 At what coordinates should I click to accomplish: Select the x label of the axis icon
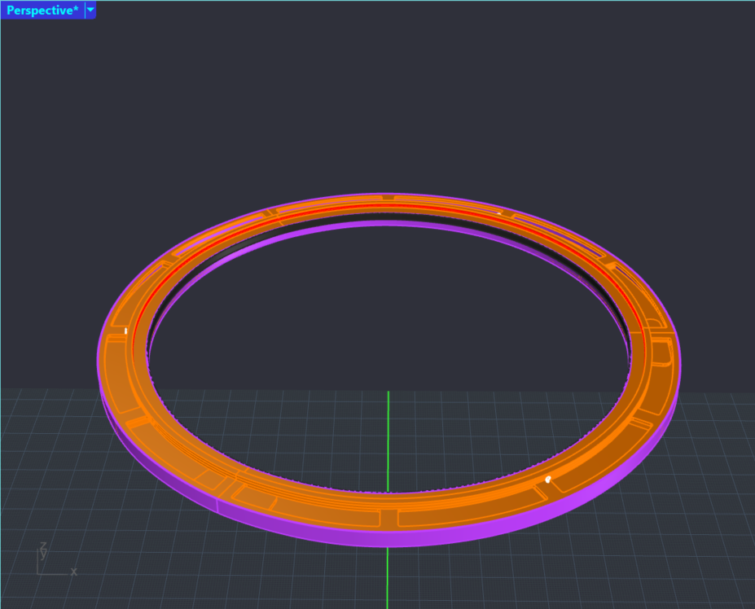pos(73,572)
